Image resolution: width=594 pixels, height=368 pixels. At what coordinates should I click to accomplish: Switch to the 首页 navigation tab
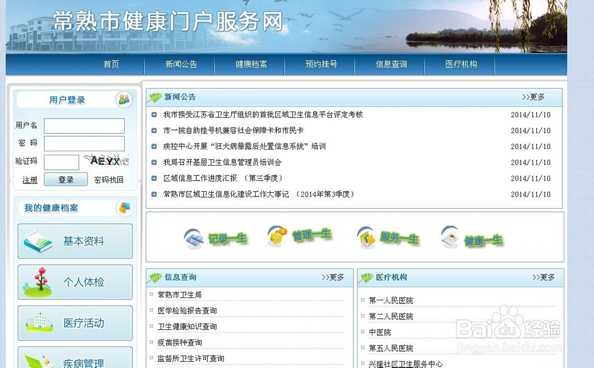tap(112, 65)
